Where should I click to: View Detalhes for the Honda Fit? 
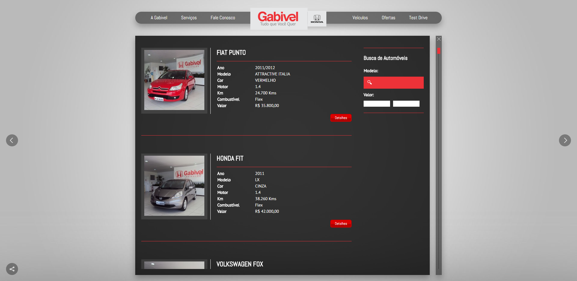341,224
